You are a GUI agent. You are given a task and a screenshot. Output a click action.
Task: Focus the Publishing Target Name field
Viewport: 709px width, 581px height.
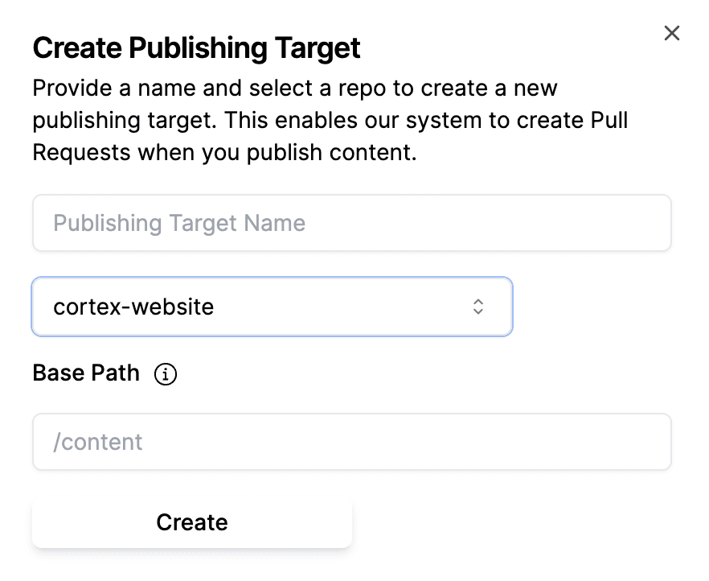[x=351, y=223]
